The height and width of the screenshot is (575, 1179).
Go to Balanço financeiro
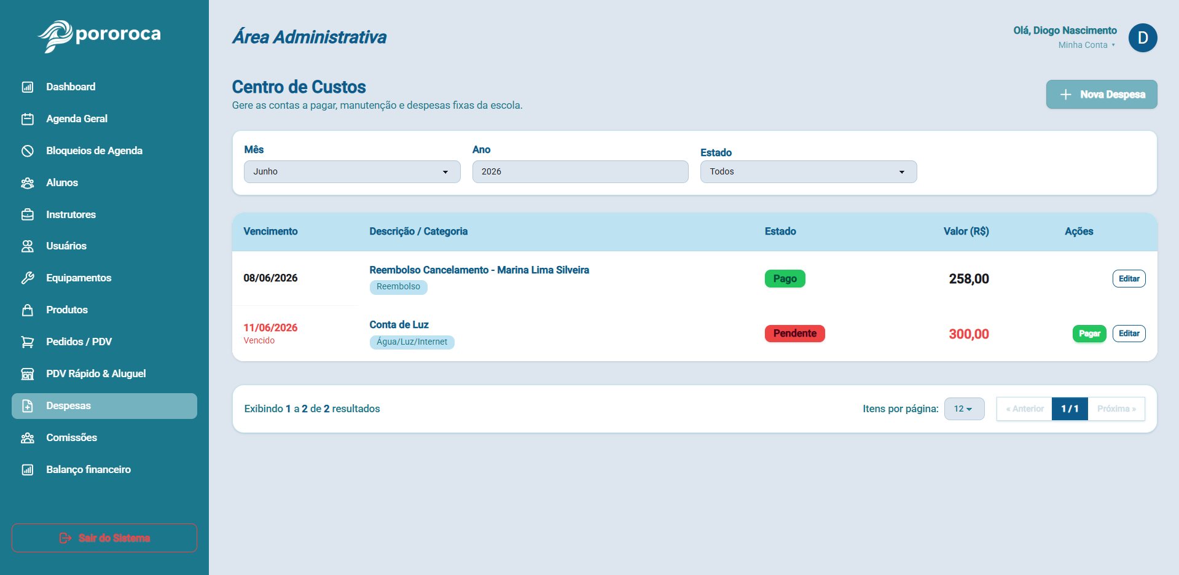(104, 470)
